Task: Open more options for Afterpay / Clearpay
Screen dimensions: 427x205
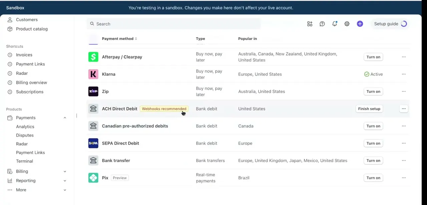Action: (x=404, y=57)
